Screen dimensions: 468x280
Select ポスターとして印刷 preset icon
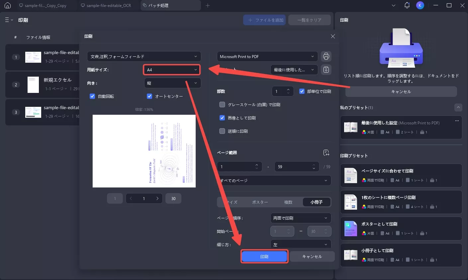(351, 229)
